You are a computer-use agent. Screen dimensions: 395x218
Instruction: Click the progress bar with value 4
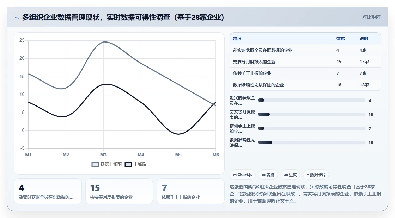[x=312, y=101]
